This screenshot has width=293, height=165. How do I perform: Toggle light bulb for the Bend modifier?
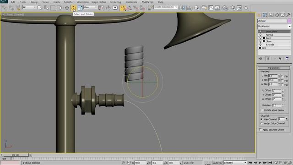[260, 38]
